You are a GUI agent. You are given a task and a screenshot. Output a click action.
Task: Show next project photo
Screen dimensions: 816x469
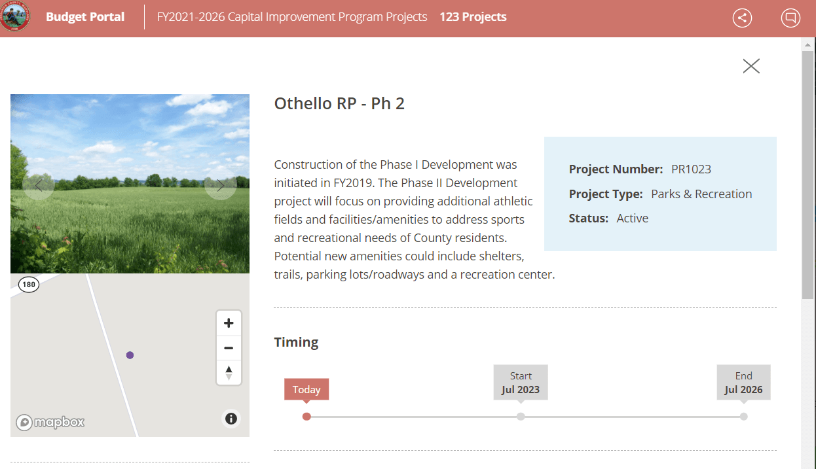220,185
